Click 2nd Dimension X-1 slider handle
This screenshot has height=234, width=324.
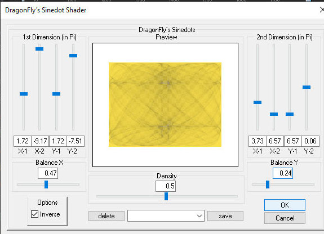[x=258, y=102]
